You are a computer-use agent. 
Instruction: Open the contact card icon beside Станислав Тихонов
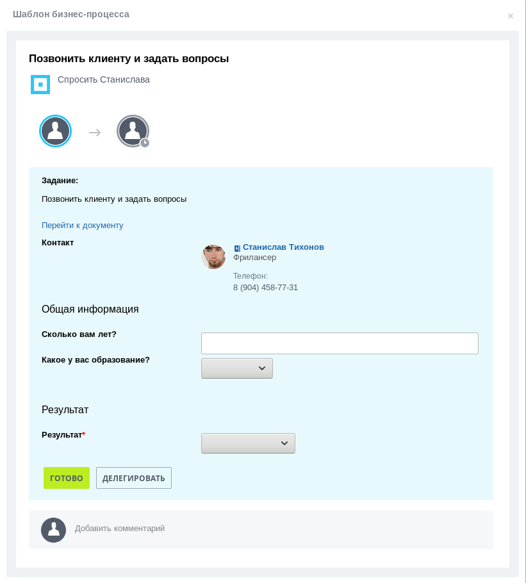(x=237, y=248)
